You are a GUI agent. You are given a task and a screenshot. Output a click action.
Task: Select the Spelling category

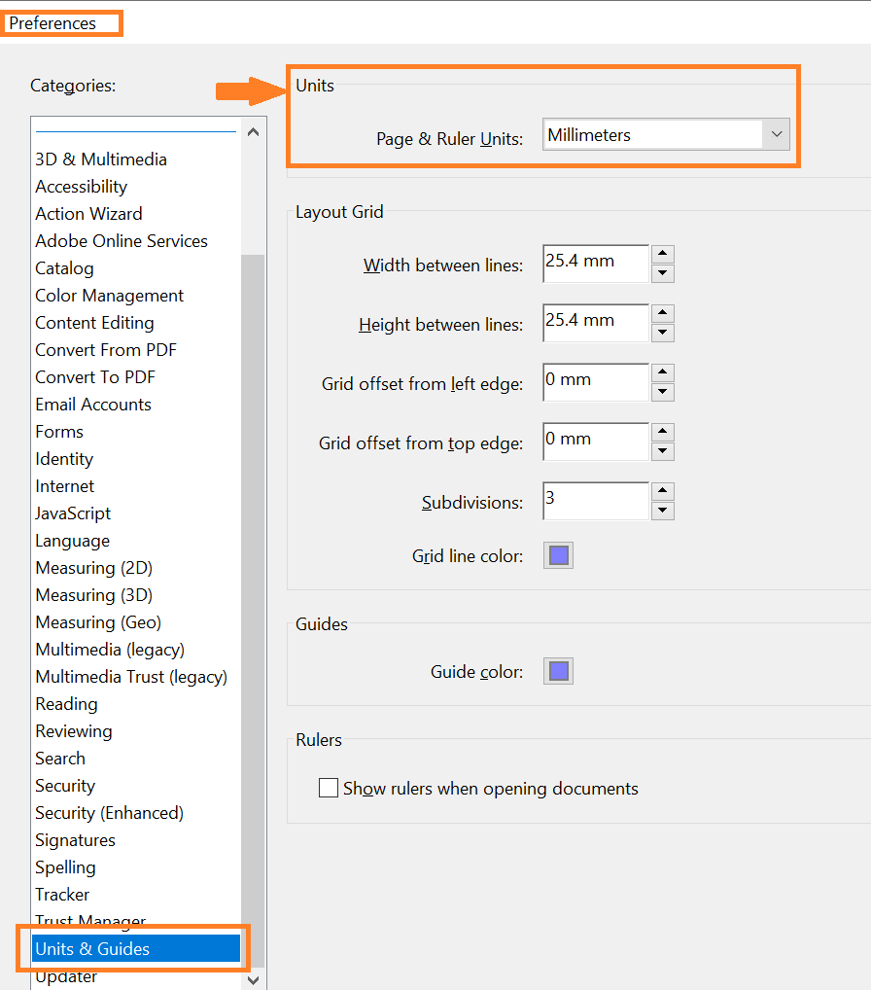pos(65,866)
